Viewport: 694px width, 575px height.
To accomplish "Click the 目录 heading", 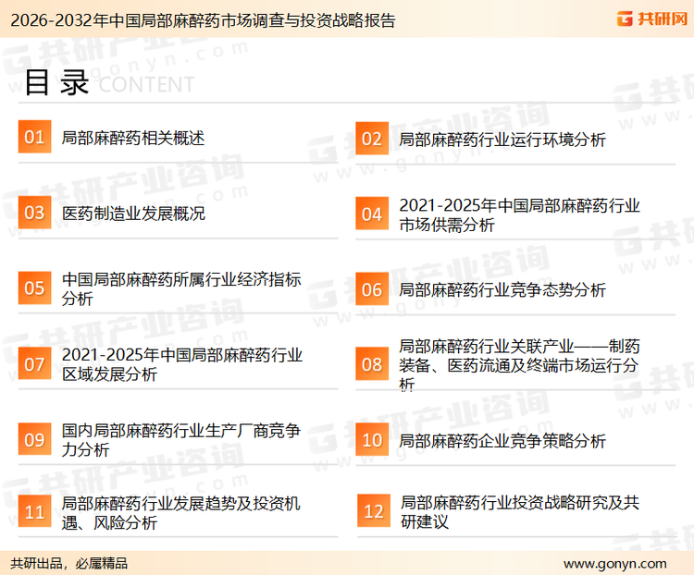I will pyautogui.click(x=56, y=82).
